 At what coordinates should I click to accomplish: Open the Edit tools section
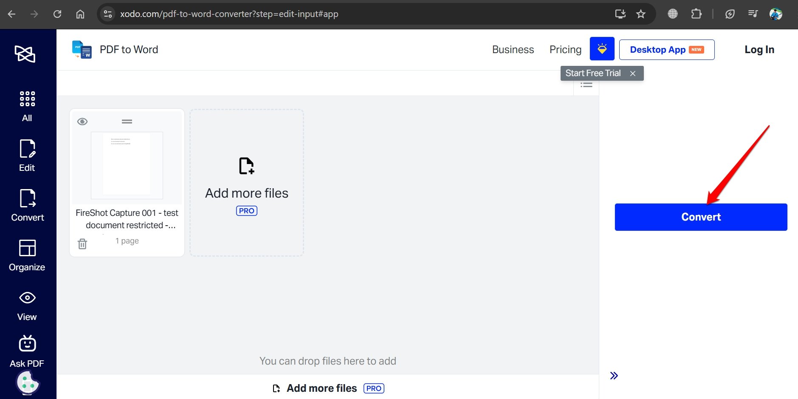pos(27,156)
